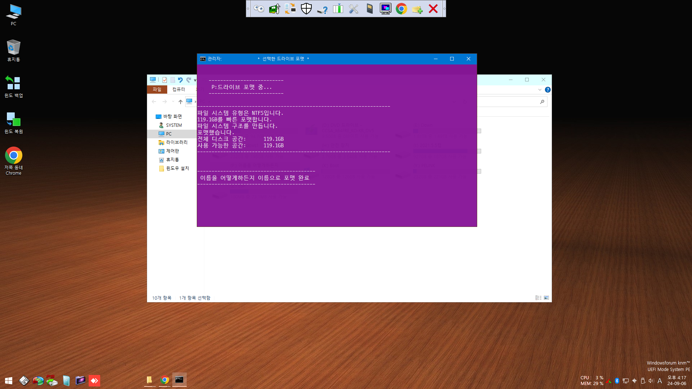
Task: Launch the floppy disk app in taskbar
Action: (24, 381)
